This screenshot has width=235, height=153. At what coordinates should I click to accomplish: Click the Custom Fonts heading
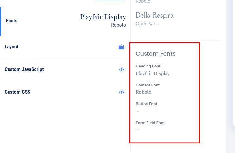pos(156,54)
